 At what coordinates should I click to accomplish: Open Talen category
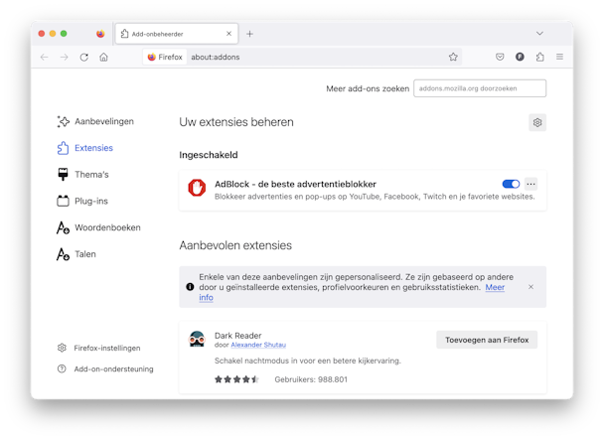pyautogui.click(x=76, y=254)
